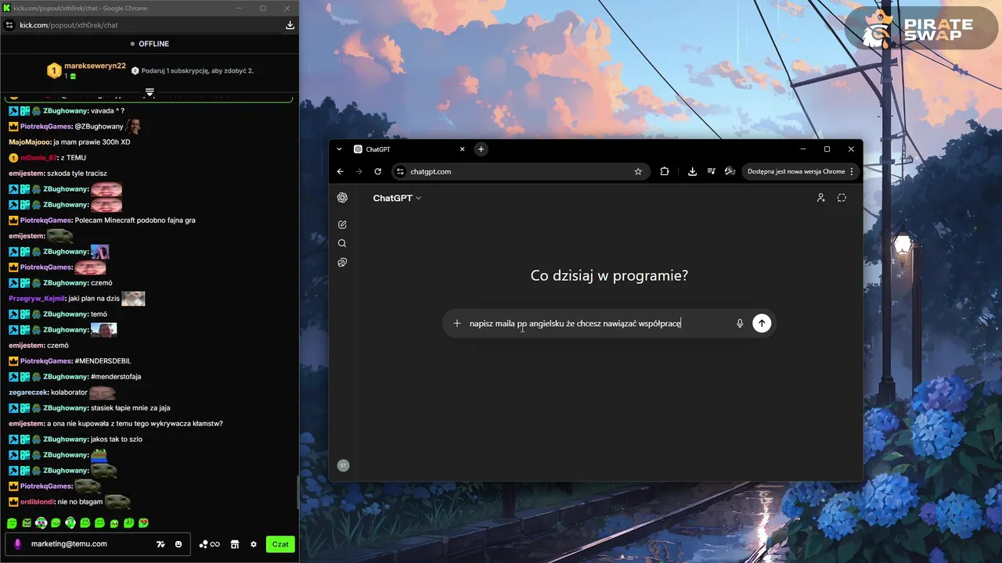
Task: View site information for chatgpt.com
Action: click(400, 171)
